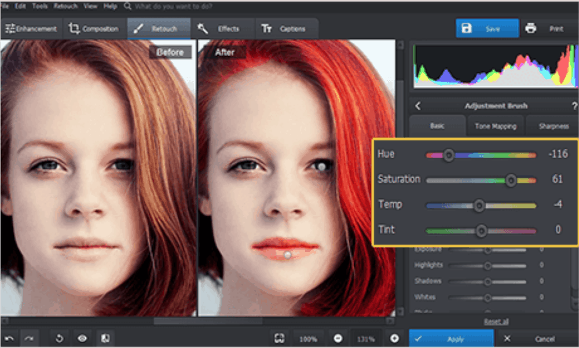Click the before/after compare icon
This screenshot has width=579, height=348.
pos(105,338)
